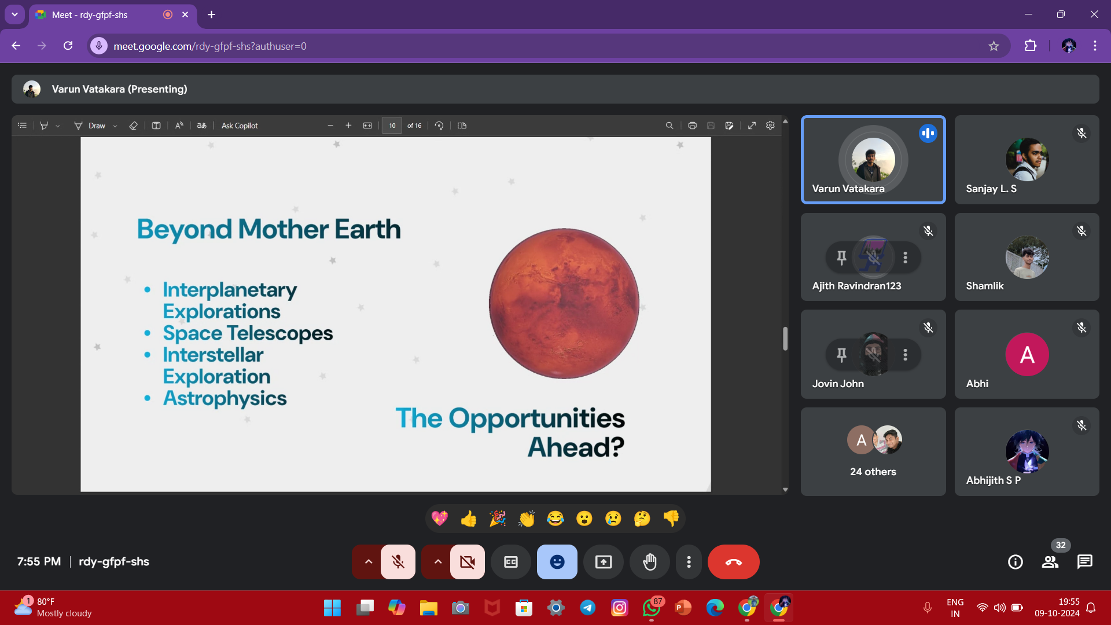1111x625 pixels.
Task: Show the people list icon
Action: (x=1050, y=562)
